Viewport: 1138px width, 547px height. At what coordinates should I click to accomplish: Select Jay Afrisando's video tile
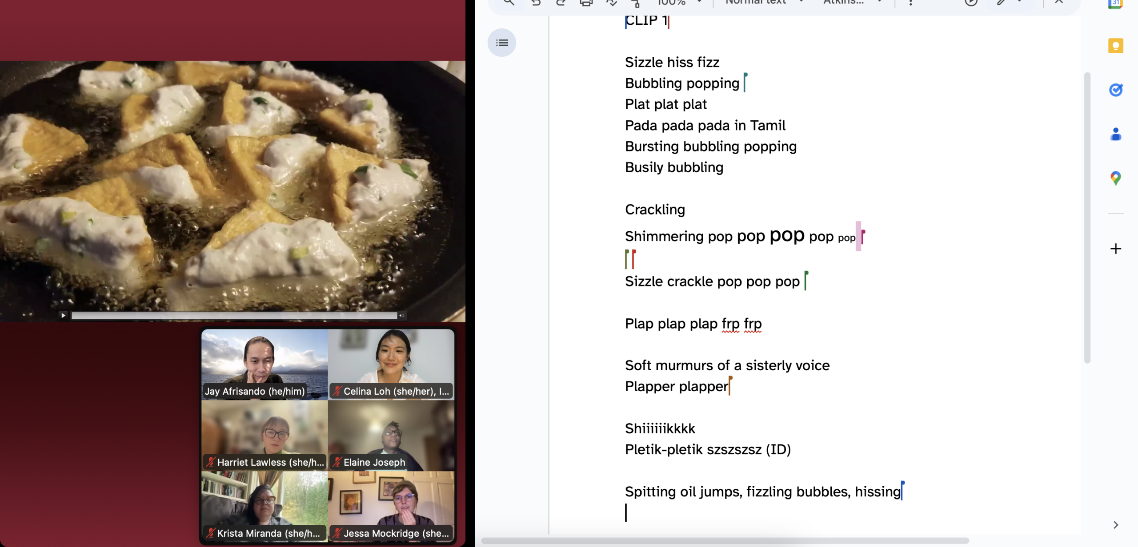point(264,364)
